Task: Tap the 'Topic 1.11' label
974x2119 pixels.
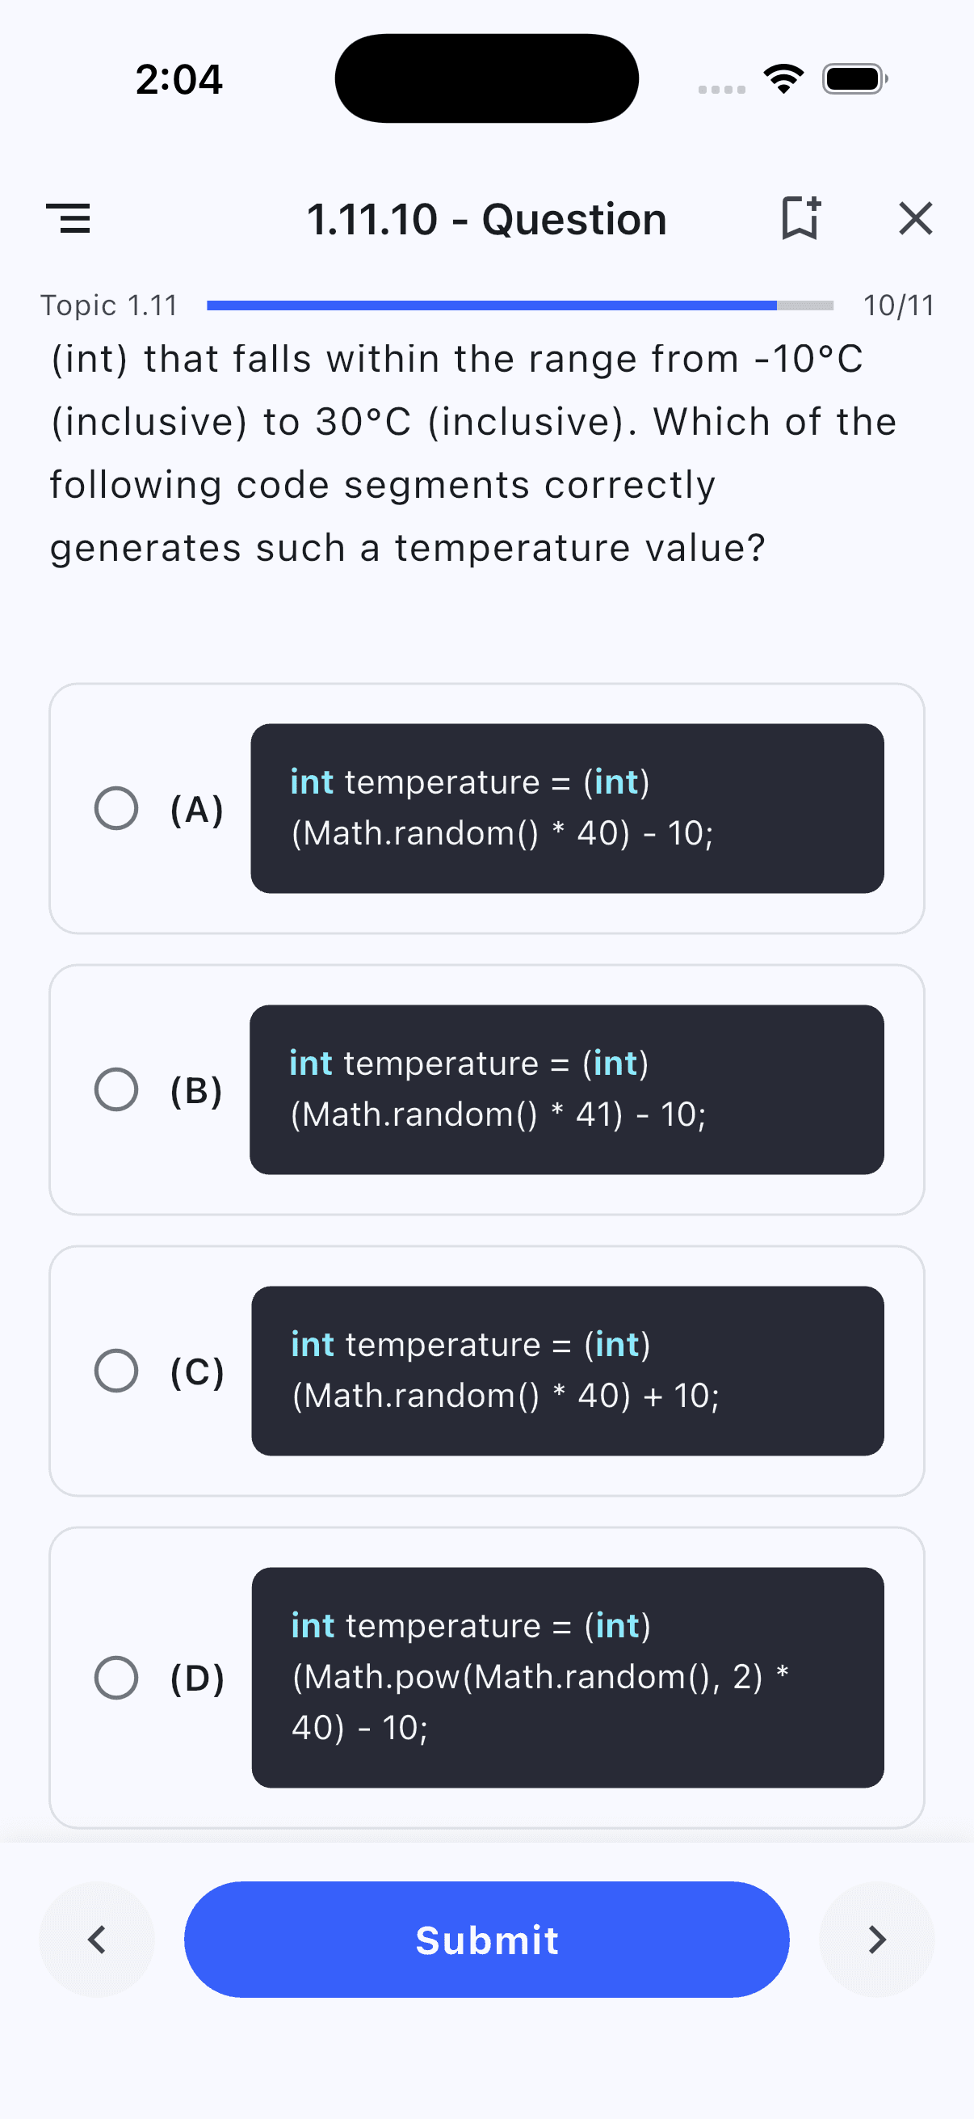Action: 109,305
